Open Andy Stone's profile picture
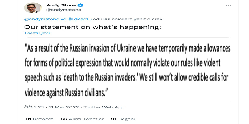This screenshot has height=124, width=249. [x=33, y=8]
